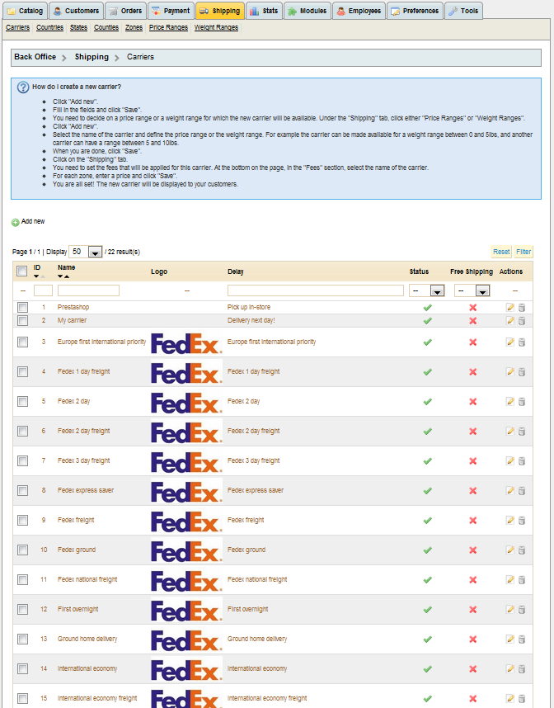Tick checkbox for Fedex ground row
Viewport: 554px width, 708px height.
tap(22, 550)
